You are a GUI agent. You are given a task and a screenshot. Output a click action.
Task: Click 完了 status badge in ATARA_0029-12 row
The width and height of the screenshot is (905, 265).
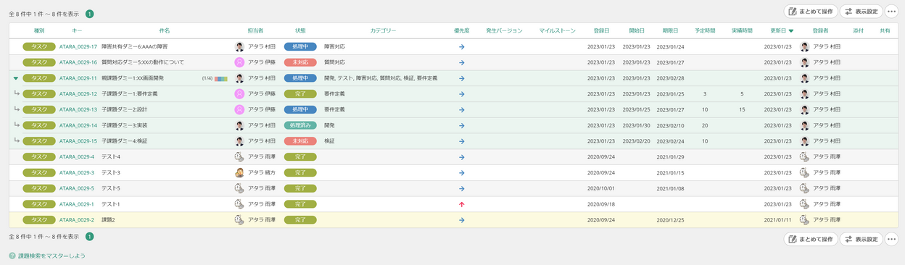click(300, 94)
